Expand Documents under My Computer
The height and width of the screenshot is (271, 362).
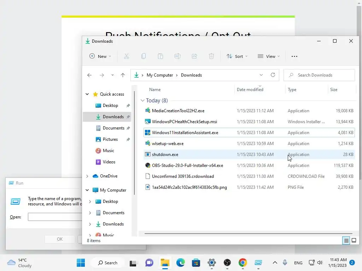click(90, 213)
